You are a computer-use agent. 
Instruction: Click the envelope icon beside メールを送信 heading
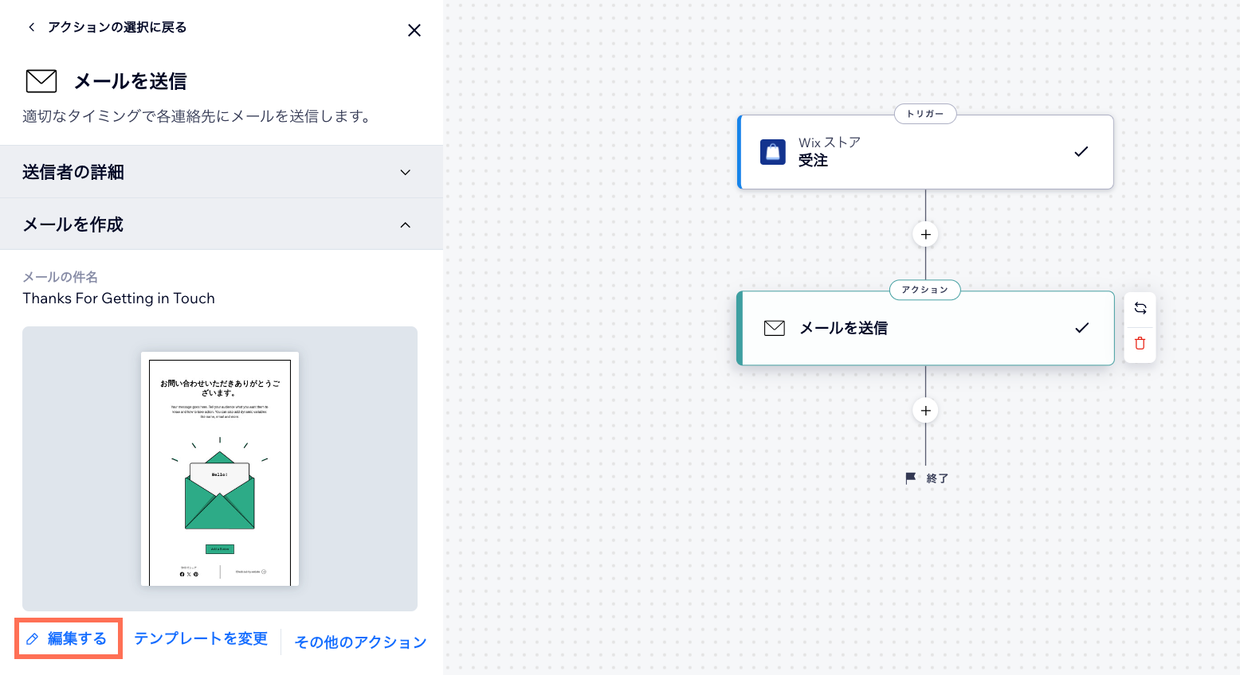click(x=41, y=81)
